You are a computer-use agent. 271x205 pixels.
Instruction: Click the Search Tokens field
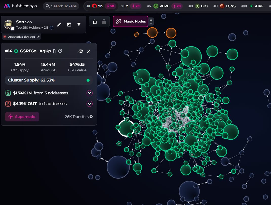point(61,6)
